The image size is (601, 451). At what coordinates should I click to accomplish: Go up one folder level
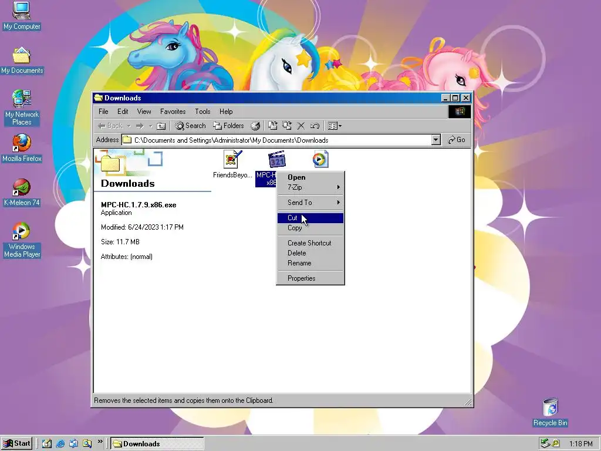click(x=161, y=126)
